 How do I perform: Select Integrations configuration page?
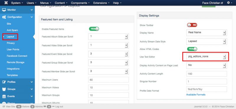[x=13, y=69]
